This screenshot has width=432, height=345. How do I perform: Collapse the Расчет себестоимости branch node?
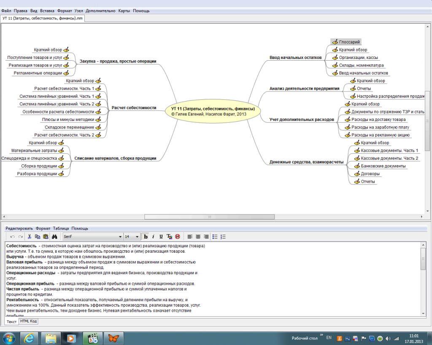pos(134,108)
